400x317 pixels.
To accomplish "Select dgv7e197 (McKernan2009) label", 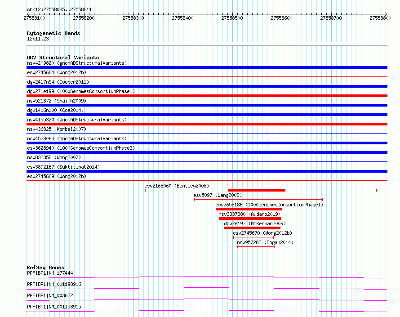I will tap(255, 223).
